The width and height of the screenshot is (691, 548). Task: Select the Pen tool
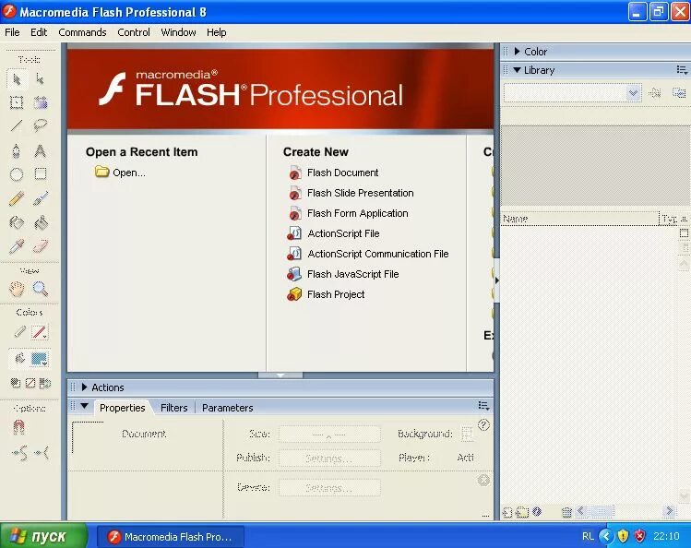17,151
